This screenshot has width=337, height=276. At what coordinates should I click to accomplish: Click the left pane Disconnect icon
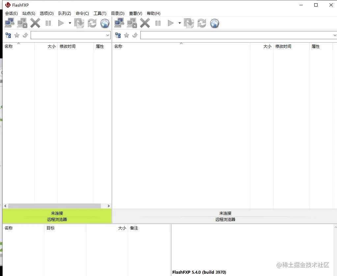22,23
